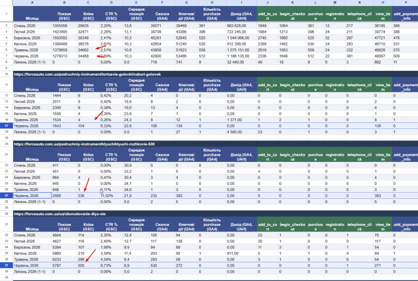Viewport: 418px width, 281px height.
Task: Click 'Сеанси (GA4)' header in row 31
Action: coord(162,224)
